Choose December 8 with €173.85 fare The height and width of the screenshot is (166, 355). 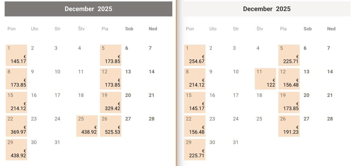point(16,79)
